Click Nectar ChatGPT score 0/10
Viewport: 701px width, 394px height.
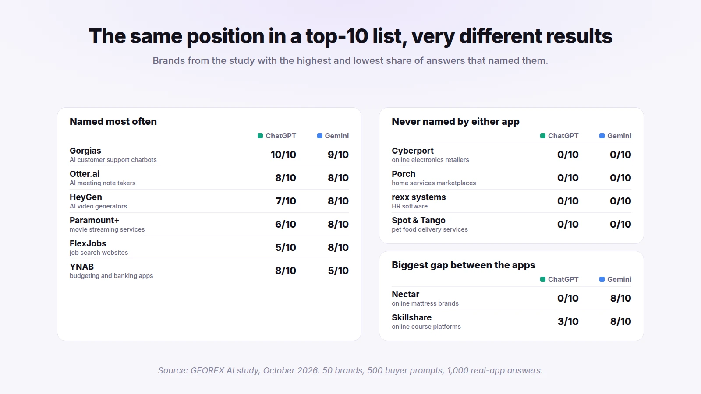tap(568, 298)
